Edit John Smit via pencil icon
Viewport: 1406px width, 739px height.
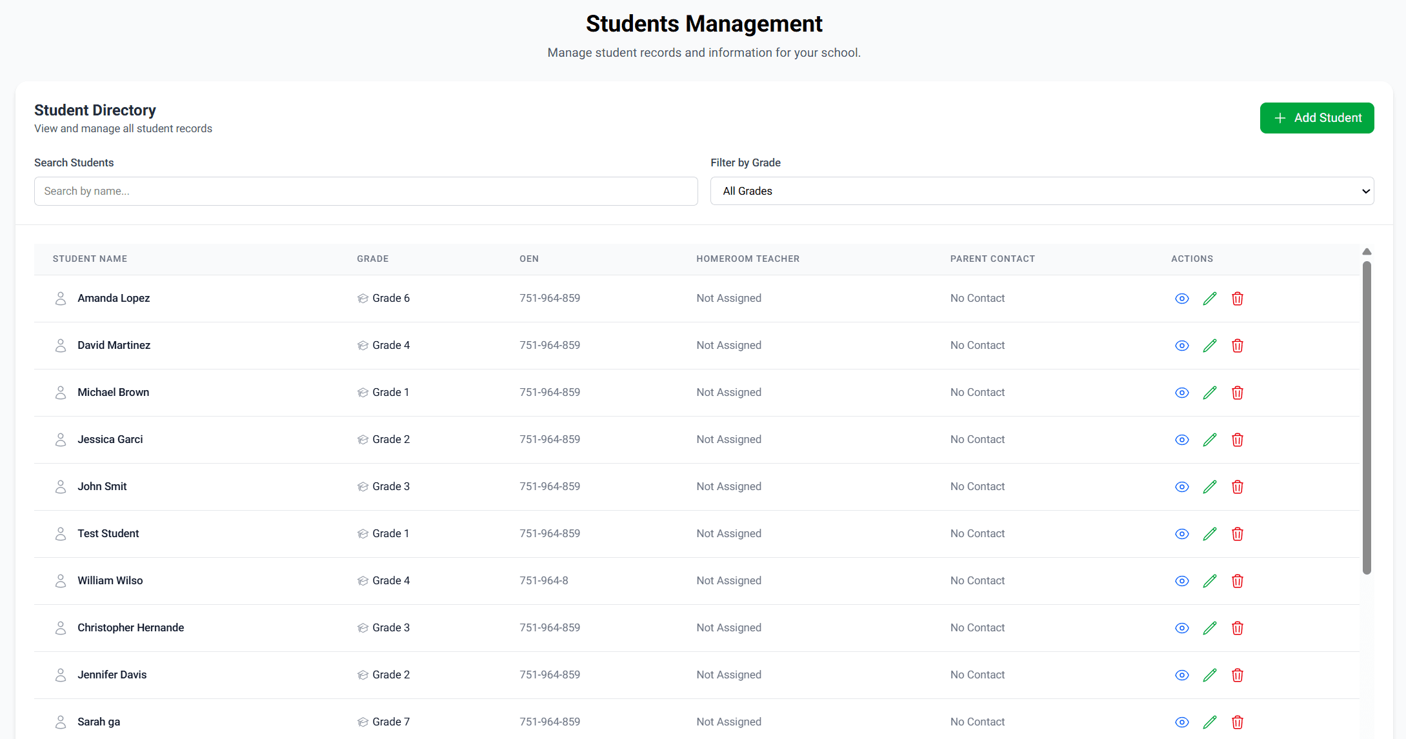pyautogui.click(x=1210, y=487)
